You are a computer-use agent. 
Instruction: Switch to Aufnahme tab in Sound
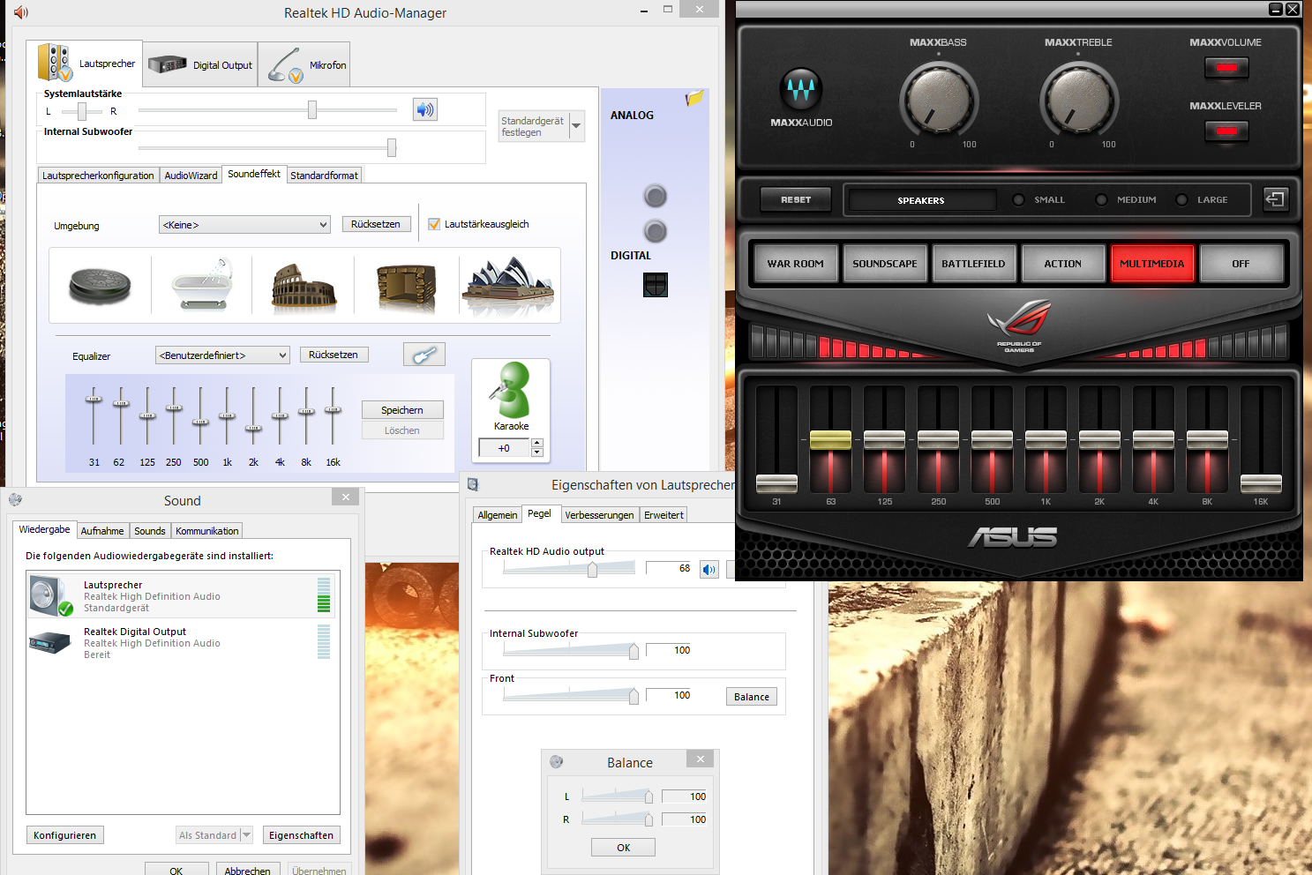pos(102,531)
